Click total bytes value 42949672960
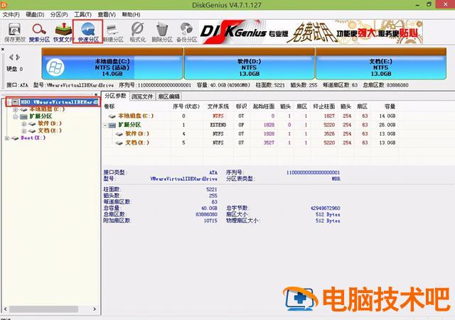Image resolution: width=455 pixels, height=320 pixels. [x=325, y=208]
